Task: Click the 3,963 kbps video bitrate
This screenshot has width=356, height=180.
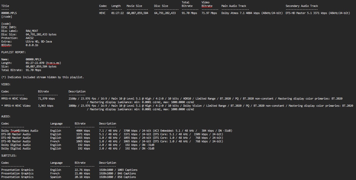Action: coord(46,106)
